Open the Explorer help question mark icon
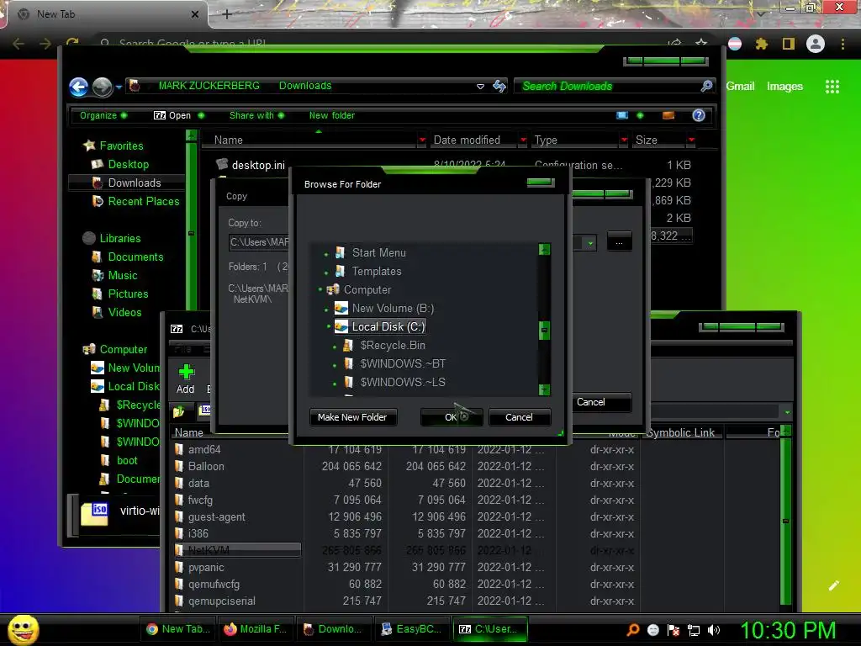861x646 pixels. [x=699, y=115]
